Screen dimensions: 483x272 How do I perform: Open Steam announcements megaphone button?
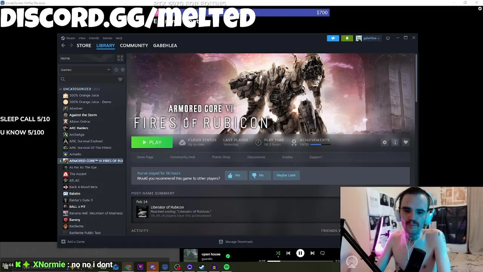(333, 38)
